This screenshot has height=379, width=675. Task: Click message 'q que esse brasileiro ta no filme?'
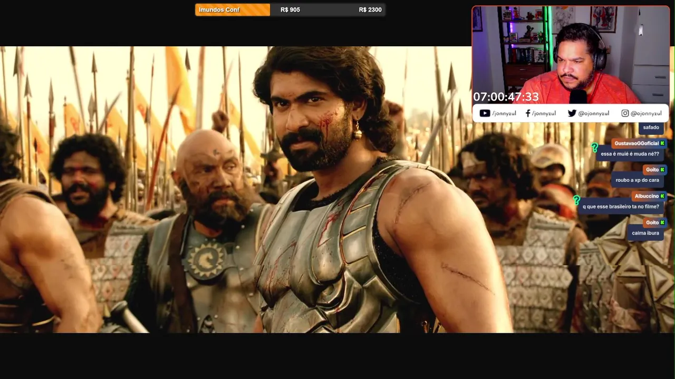(621, 207)
